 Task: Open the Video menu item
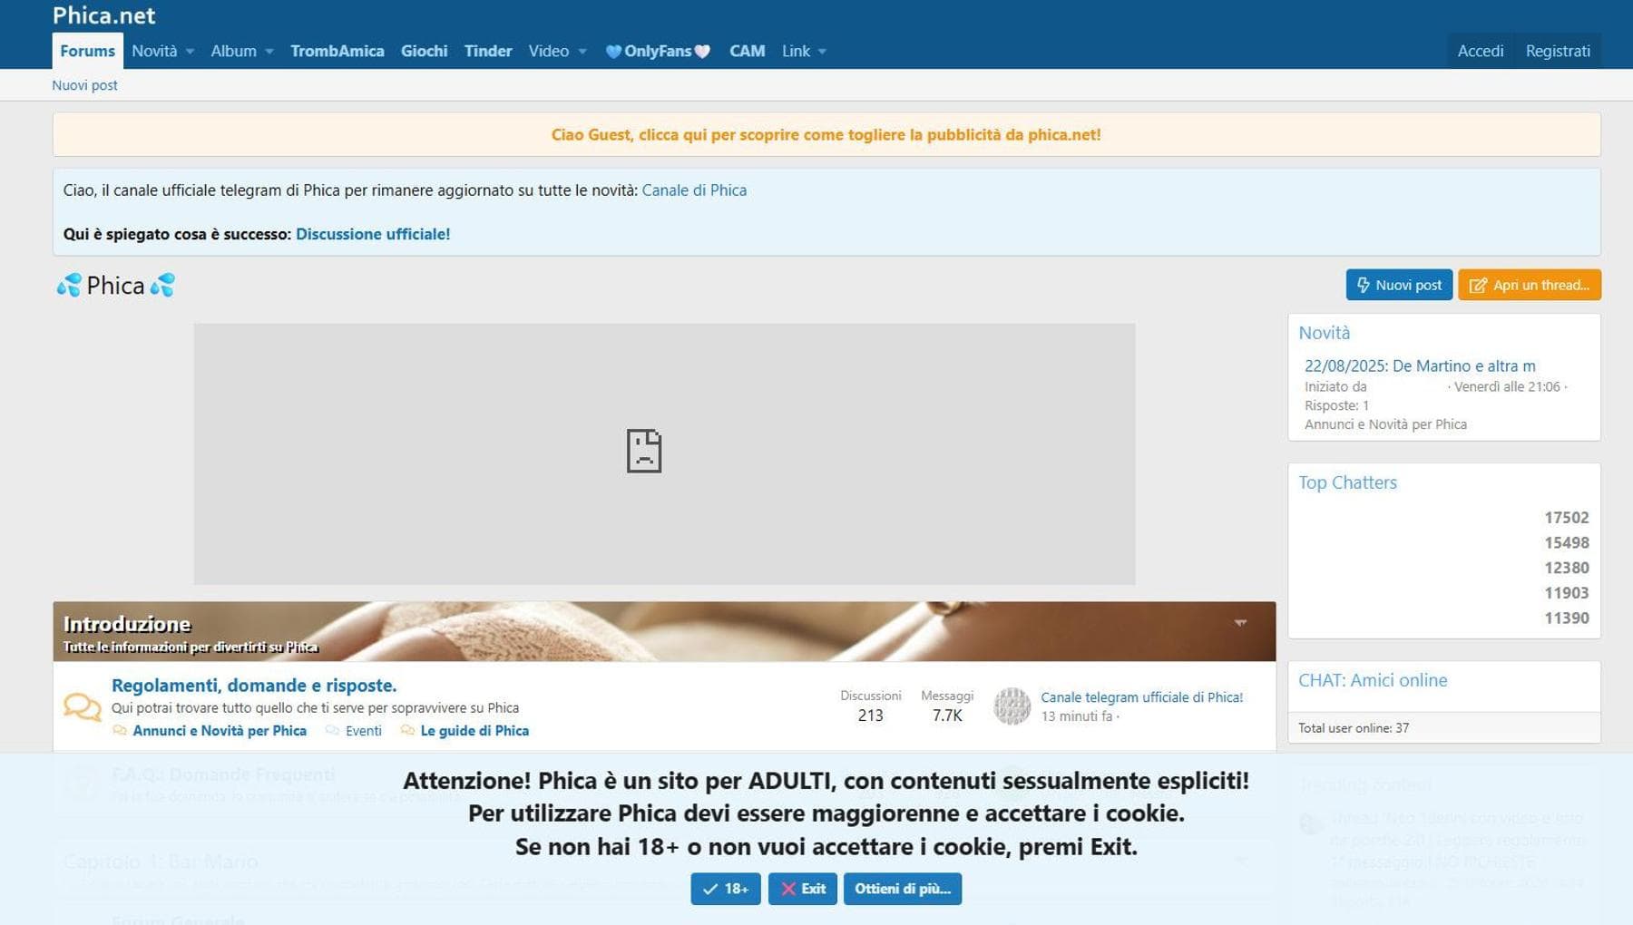pyautogui.click(x=548, y=51)
